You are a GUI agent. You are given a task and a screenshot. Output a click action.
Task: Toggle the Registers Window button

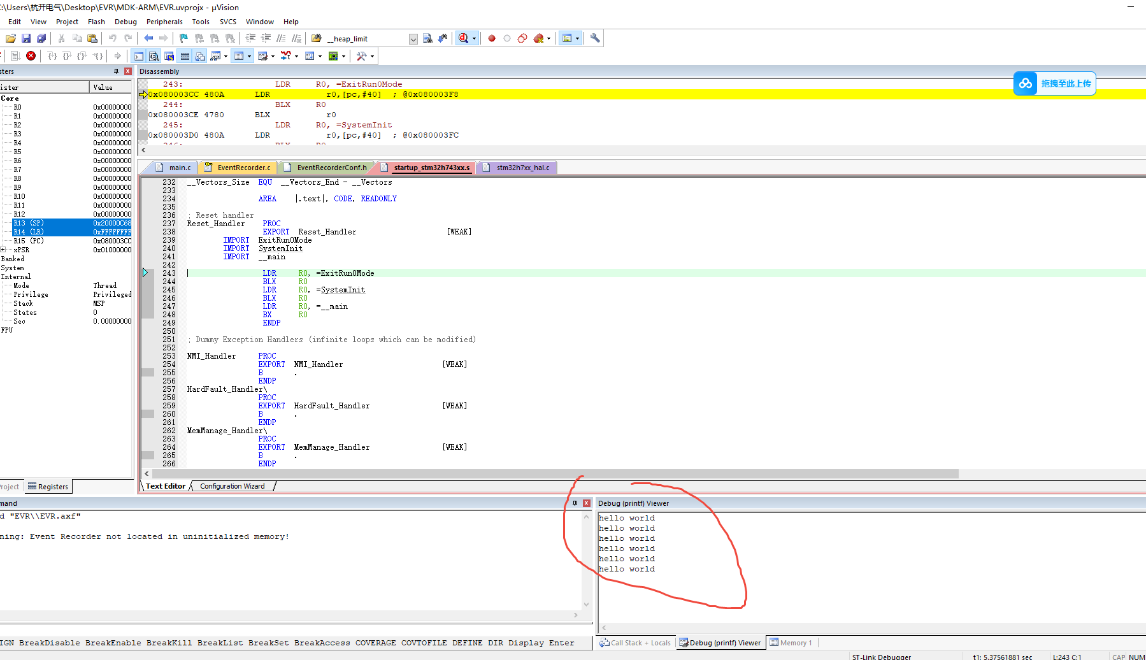(x=185, y=56)
